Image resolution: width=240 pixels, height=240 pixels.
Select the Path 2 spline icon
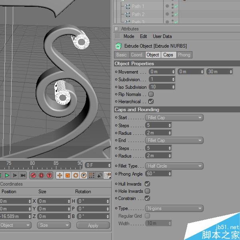(x=128, y=14)
